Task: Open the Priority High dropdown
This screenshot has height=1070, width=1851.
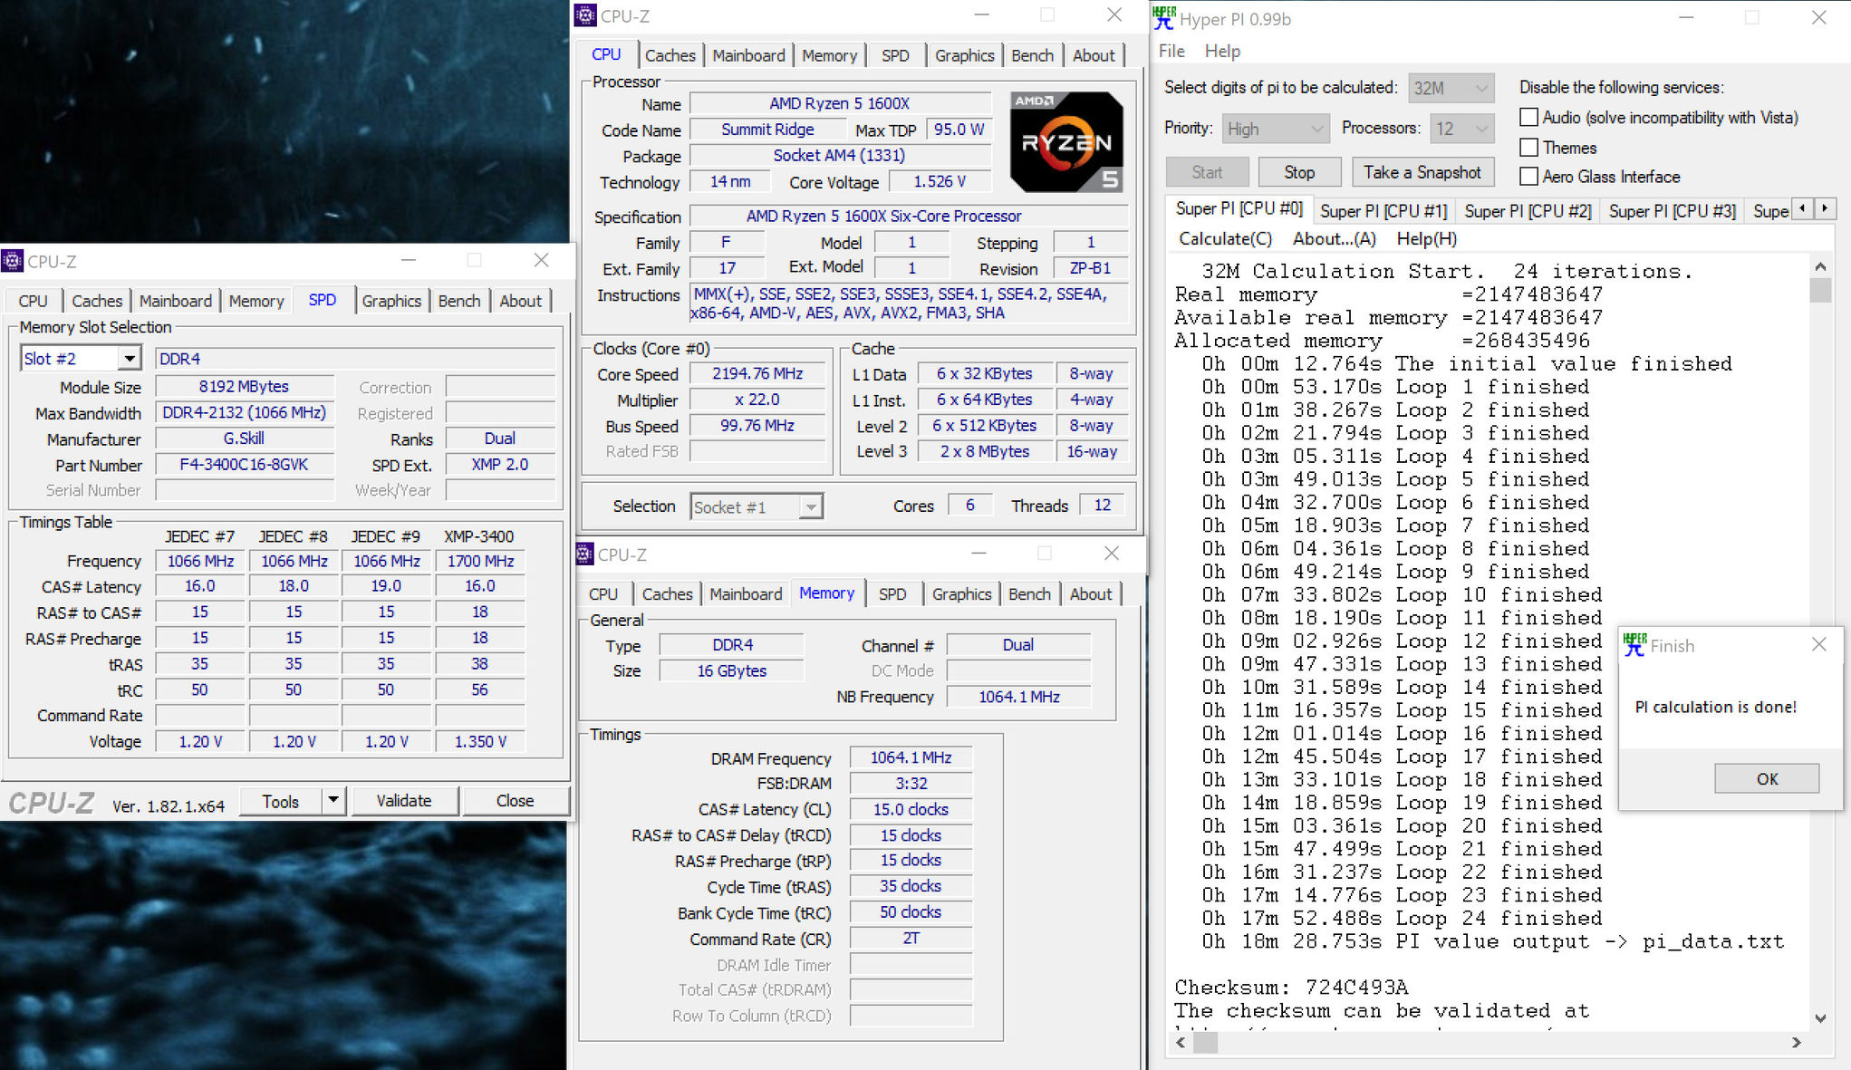Action: [x=1275, y=129]
